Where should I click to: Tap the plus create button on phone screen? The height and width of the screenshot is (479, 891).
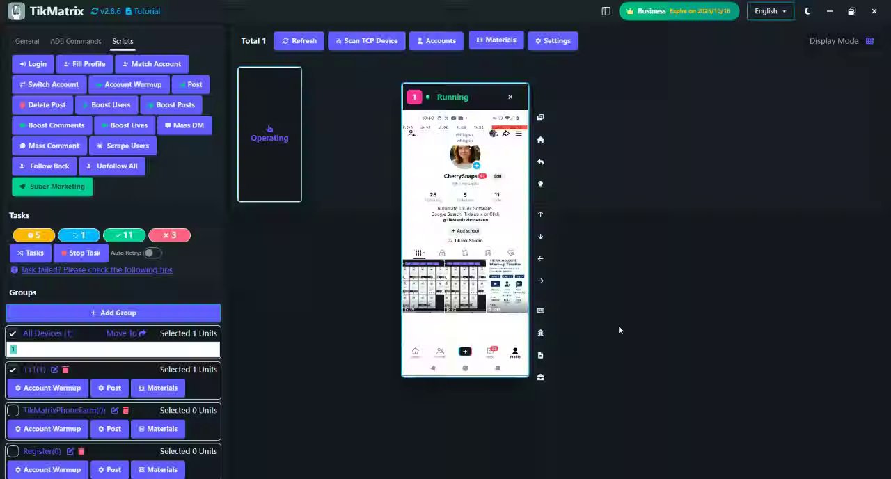pos(465,352)
